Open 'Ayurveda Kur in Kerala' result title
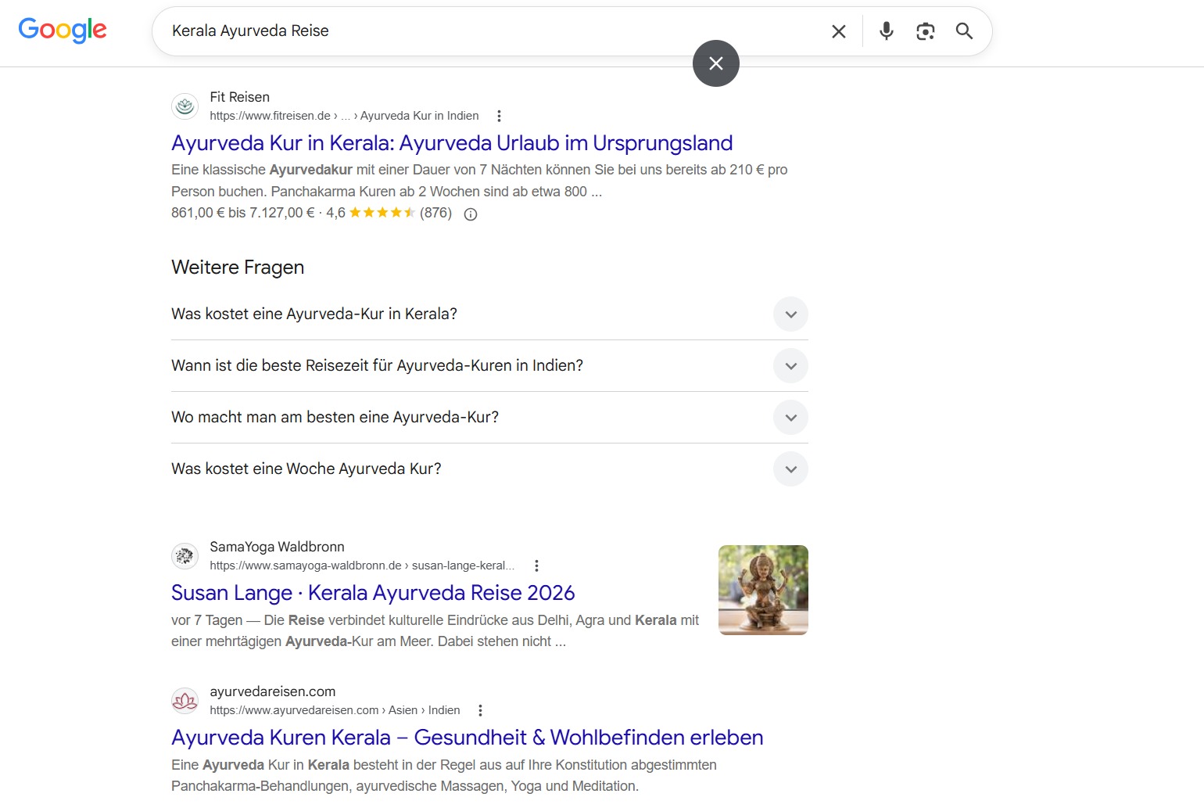Screen dimensions: 1204x808 pyautogui.click(x=452, y=143)
